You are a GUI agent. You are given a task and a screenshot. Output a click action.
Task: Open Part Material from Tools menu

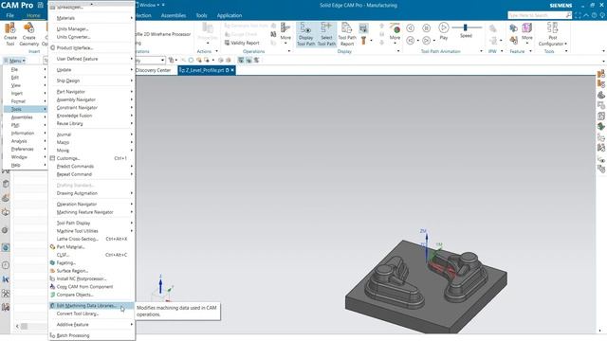point(92,246)
